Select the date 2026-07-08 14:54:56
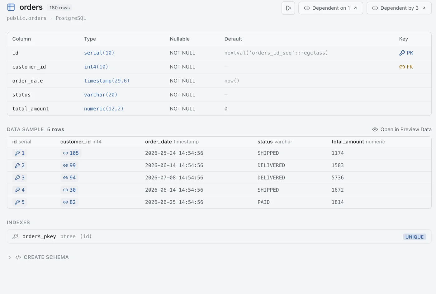Image resolution: width=436 pixels, height=294 pixels. (174, 178)
